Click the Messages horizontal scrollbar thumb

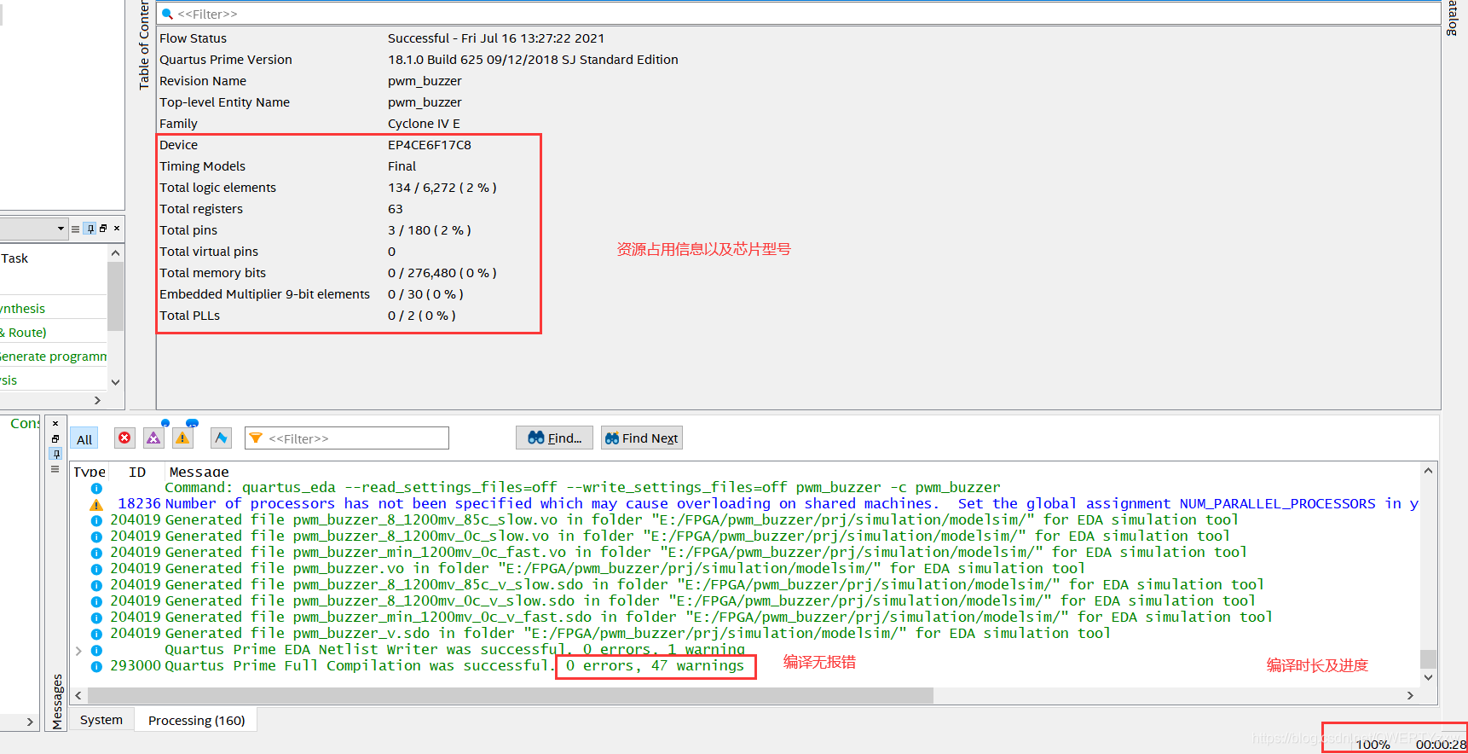pos(510,695)
